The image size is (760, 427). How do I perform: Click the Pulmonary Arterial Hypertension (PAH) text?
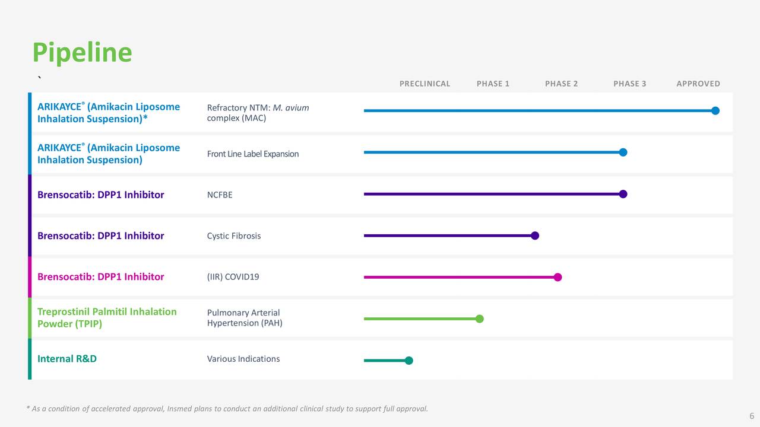(245, 318)
